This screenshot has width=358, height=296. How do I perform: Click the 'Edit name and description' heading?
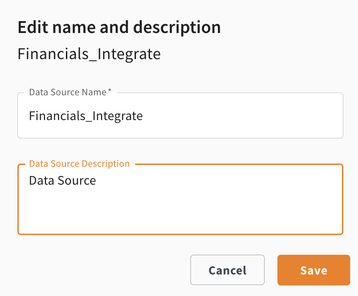click(119, 27)
